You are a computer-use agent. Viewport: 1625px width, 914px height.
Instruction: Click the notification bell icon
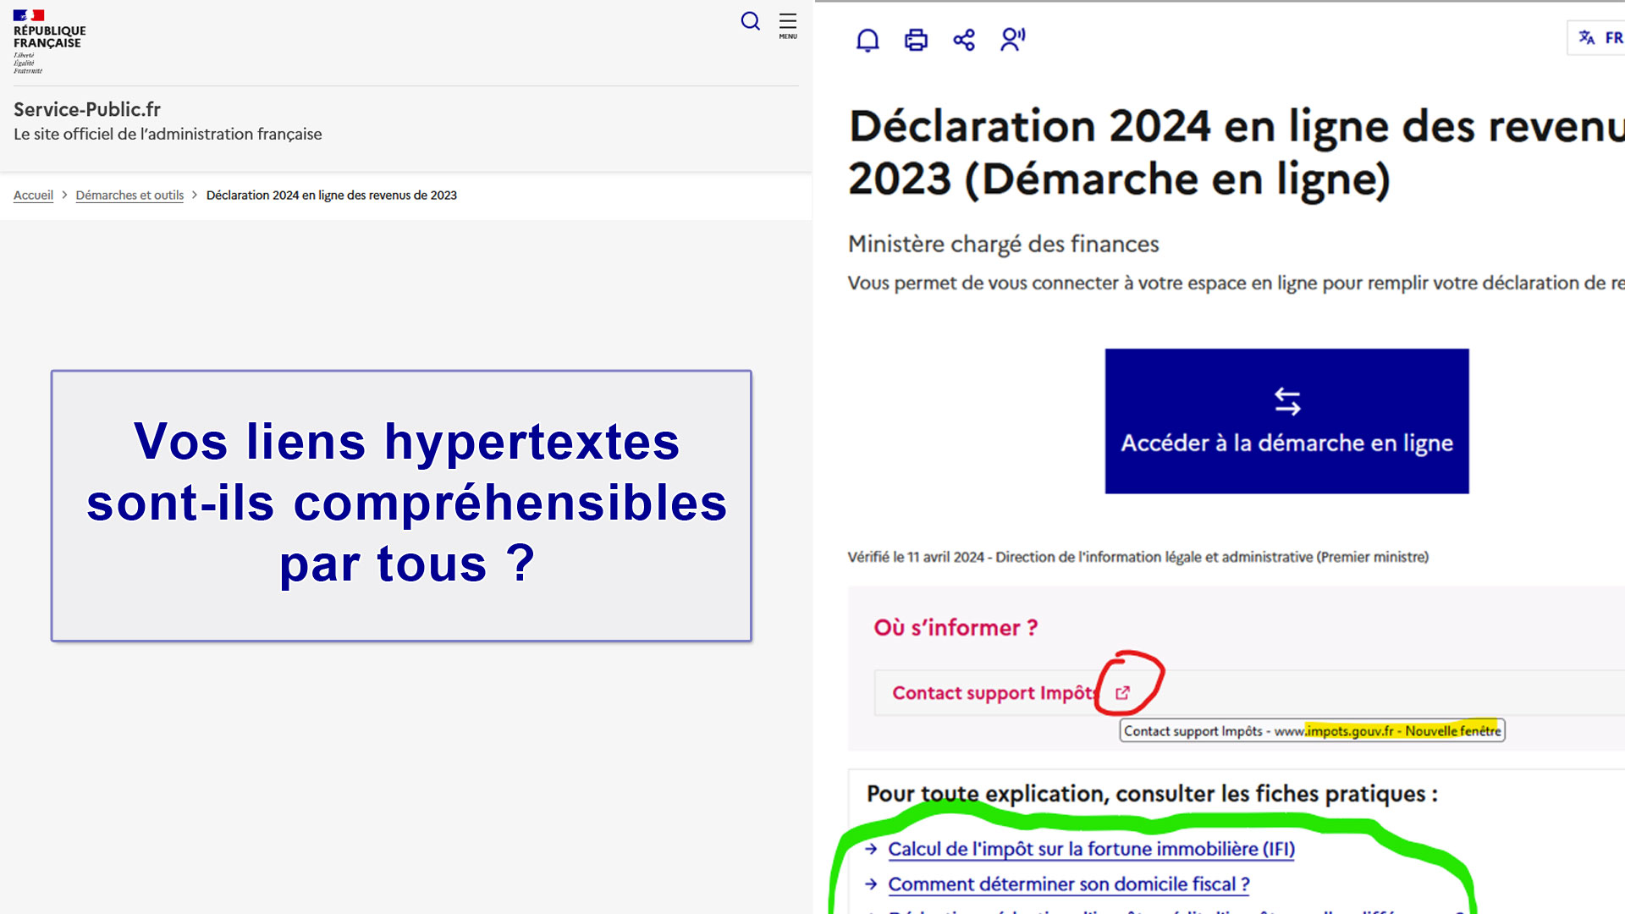click(868, 40)
